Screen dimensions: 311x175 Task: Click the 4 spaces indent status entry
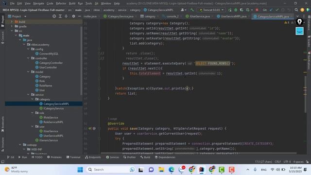tap(298, 162)
